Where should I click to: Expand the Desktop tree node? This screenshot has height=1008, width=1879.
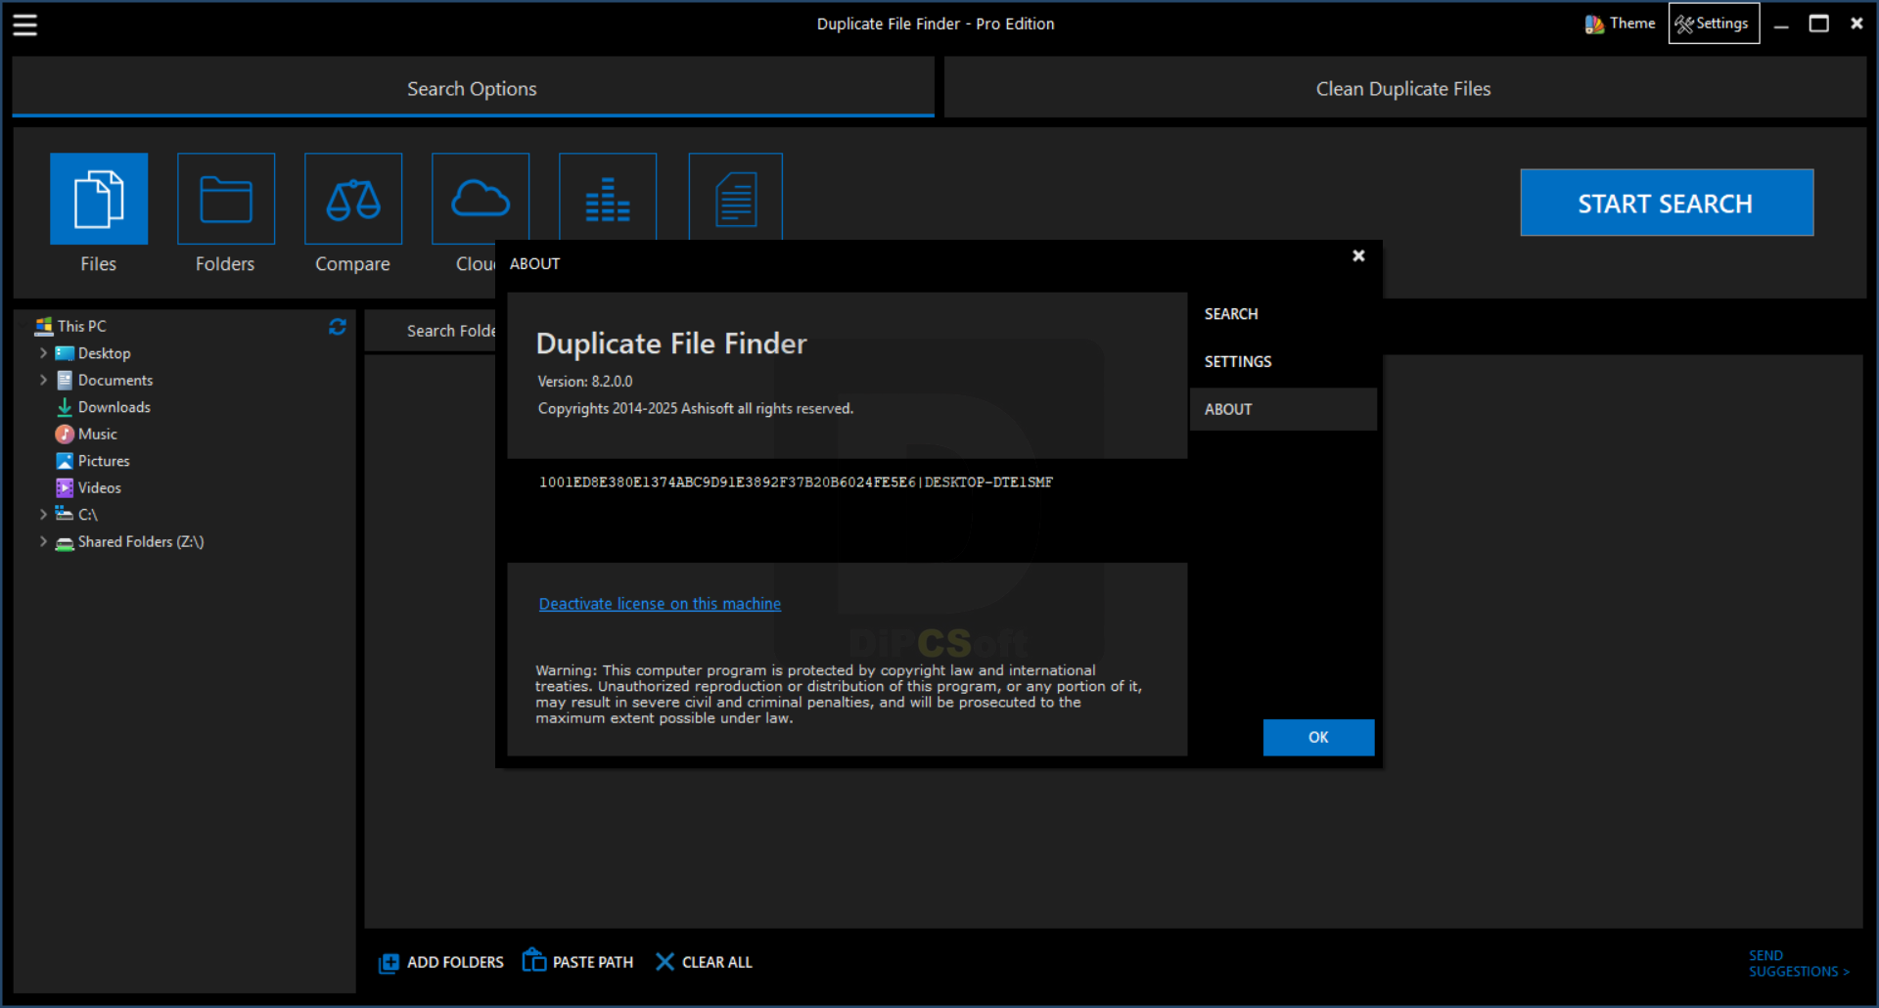coord(43,353)
